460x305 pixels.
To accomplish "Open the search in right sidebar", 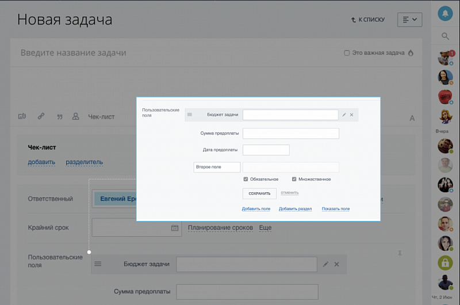I will 445,36.
